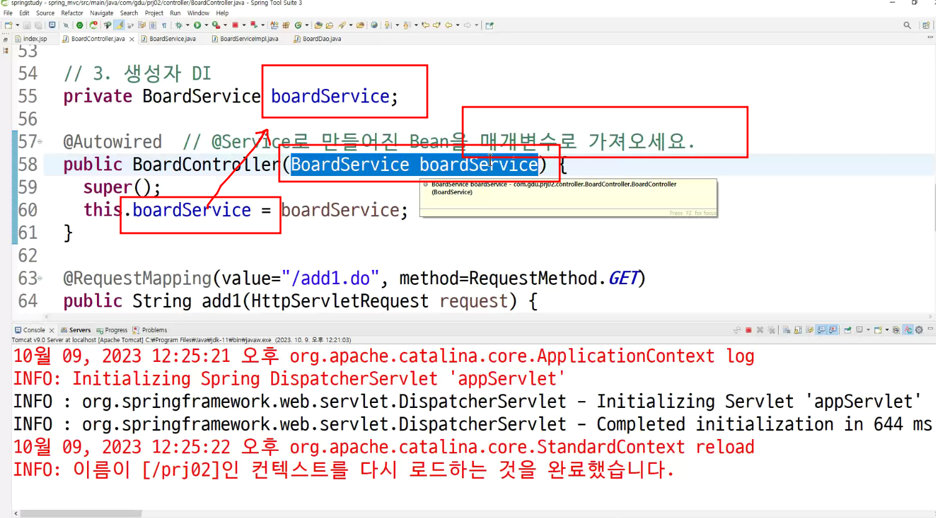Image resolution: width=936 pixels, height=518 pixels.
Task: Click the Last Edit Location icon
Action: [x=426, y=25]
